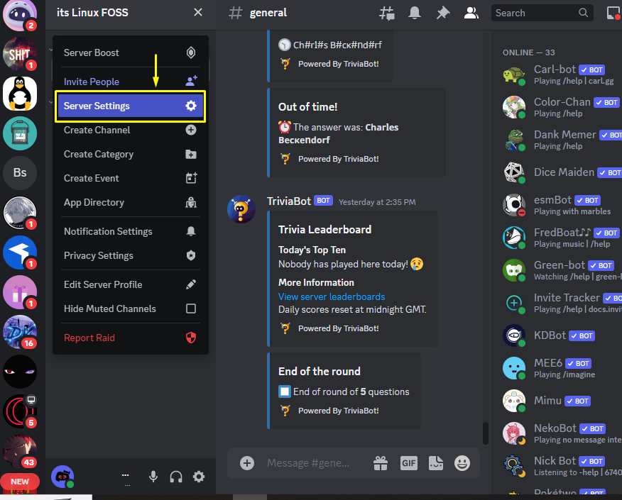
Task: Open the server with 16 notifications
Action: point(20,332)
